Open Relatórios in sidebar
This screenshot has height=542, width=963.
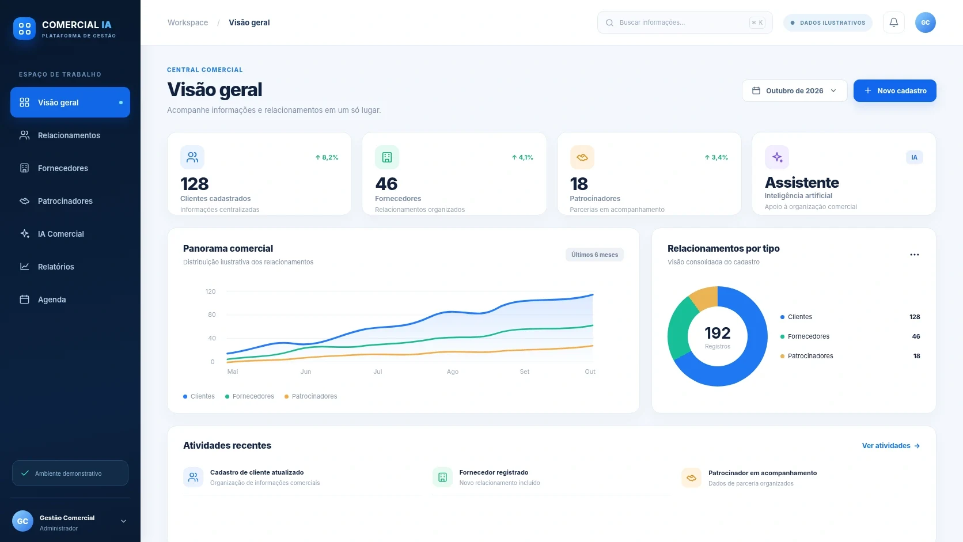[70, 267]
